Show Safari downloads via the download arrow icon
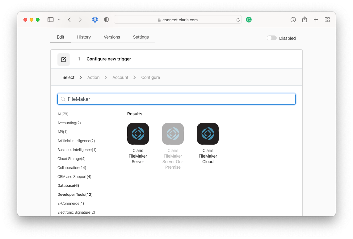 click(x=293, y=19)
